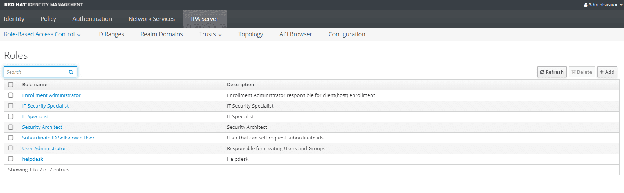Image resolution: width=624 pixels, height=193 pixels.
Task: Go to ID Ranges subtab
Action: (111, 34)
